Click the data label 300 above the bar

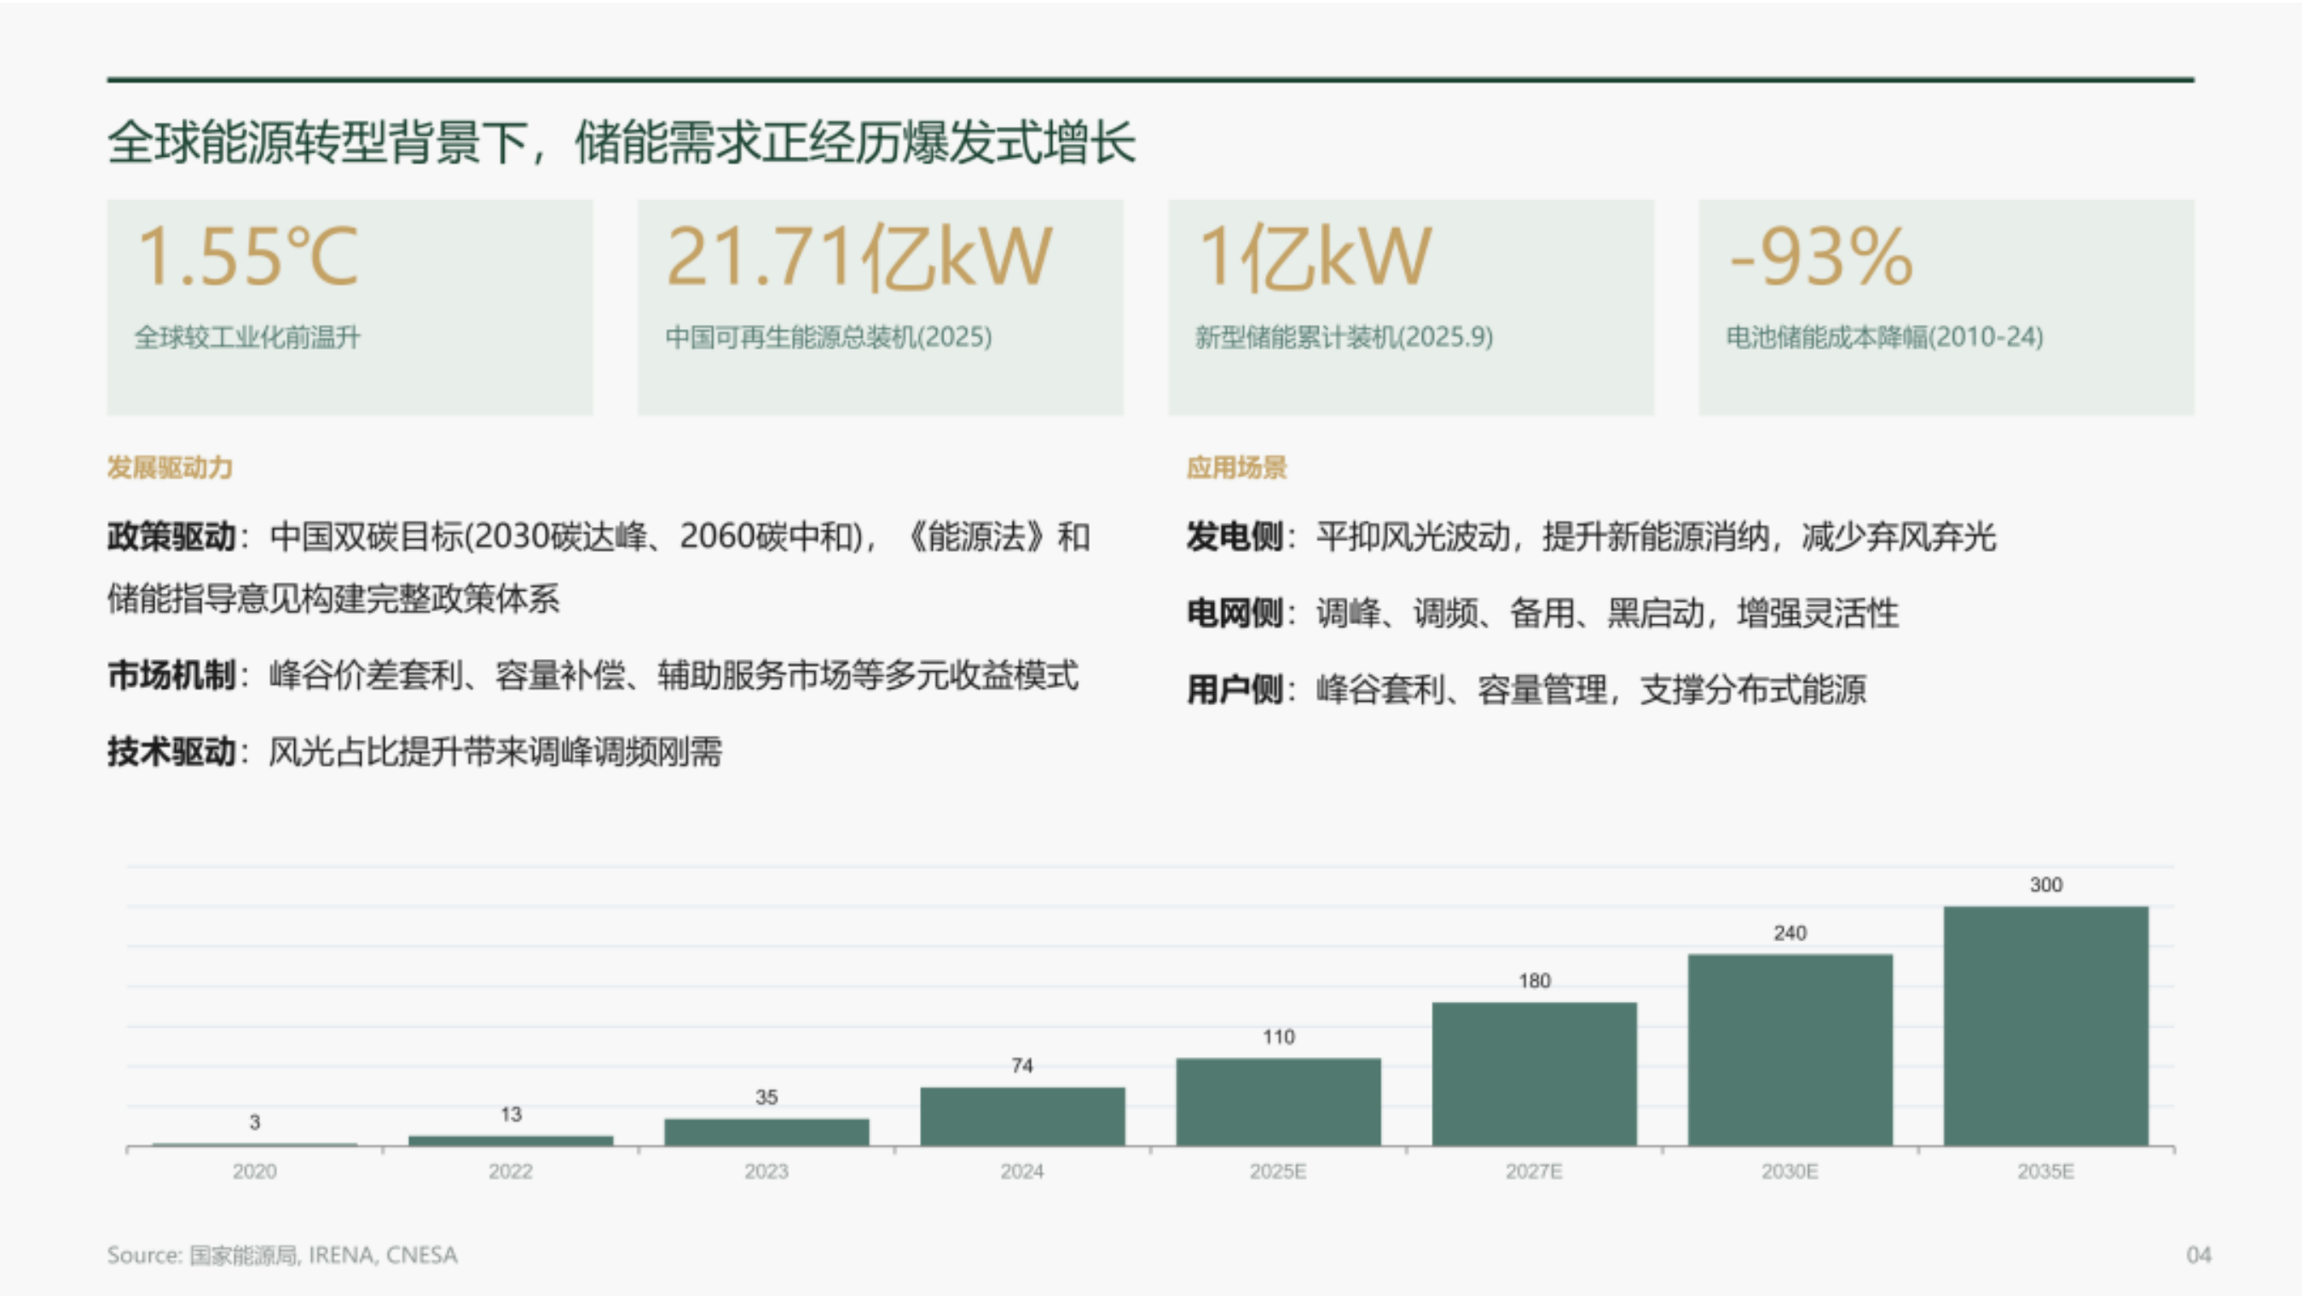(2046, 885)
